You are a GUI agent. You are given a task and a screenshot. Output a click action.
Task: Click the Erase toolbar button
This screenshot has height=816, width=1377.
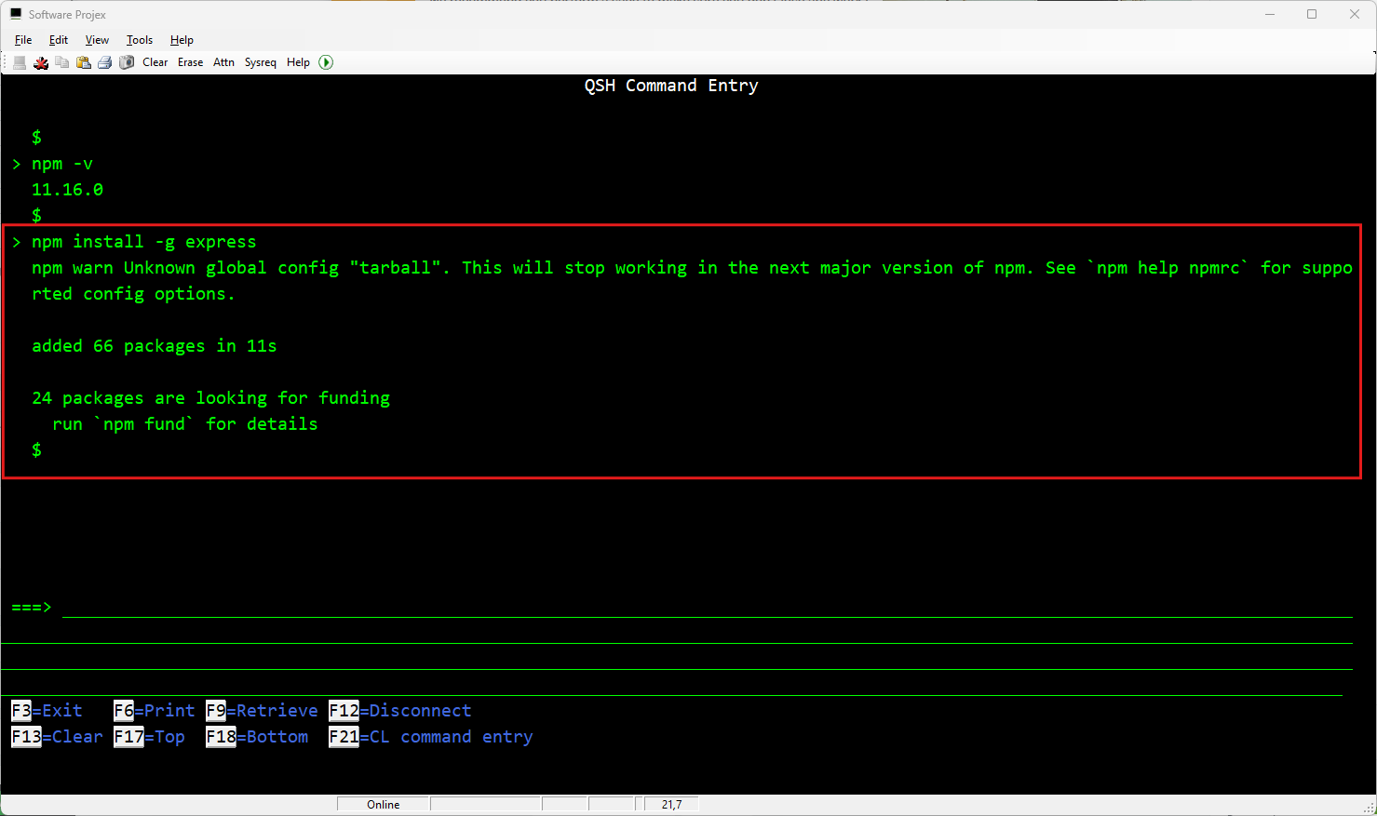tap(191, 62)
